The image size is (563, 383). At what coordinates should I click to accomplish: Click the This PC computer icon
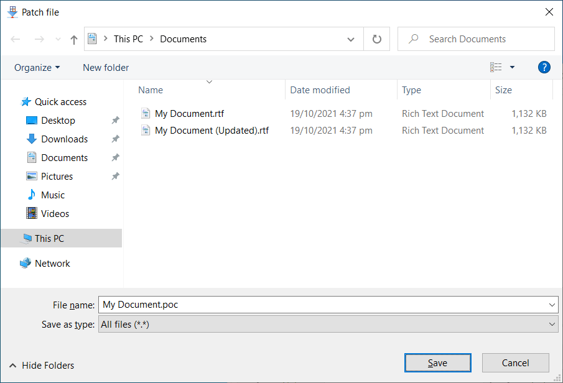coord(27,239)
